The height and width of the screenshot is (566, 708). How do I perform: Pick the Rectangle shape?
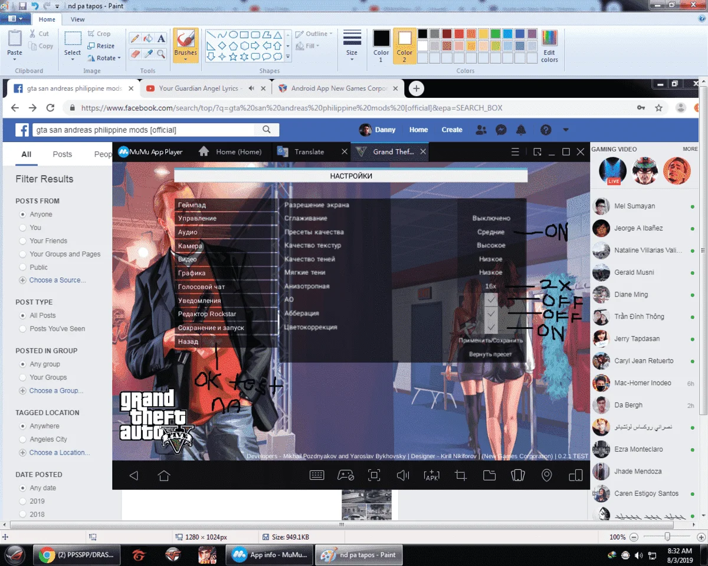pyautogui.click(x=244, y=35)
